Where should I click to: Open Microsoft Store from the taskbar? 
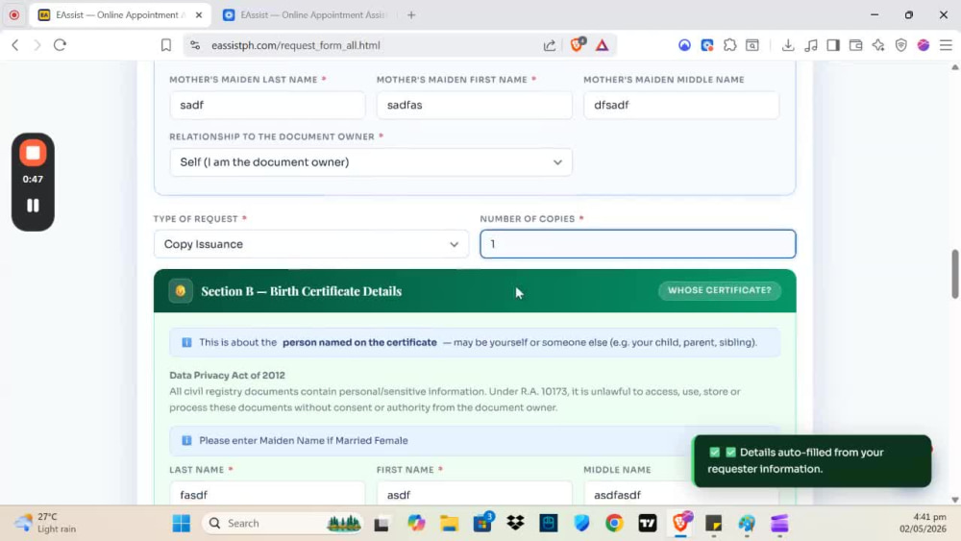(482, 524)
